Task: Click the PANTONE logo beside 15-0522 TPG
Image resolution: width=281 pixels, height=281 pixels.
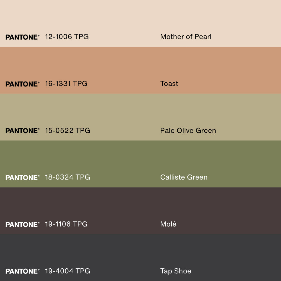Action: tap(22, 131)
